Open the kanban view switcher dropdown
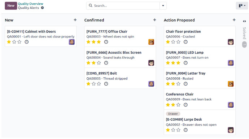249x139 pixels. (x=242, y=6)
